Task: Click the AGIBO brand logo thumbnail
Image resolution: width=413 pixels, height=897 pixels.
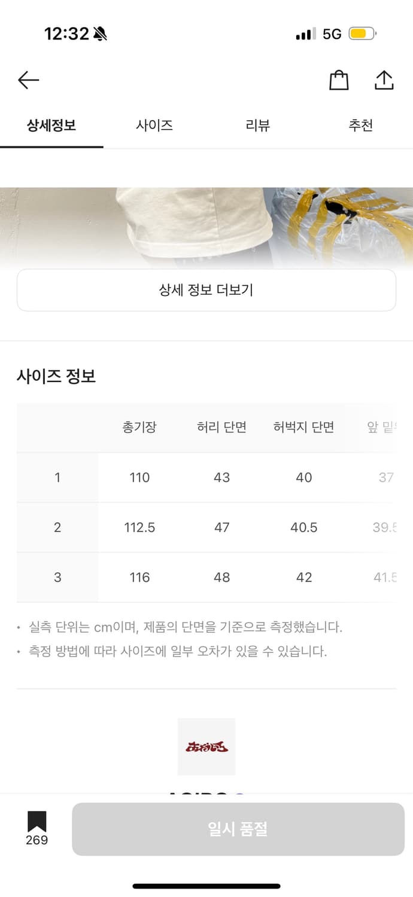Action: pos(206,746)
